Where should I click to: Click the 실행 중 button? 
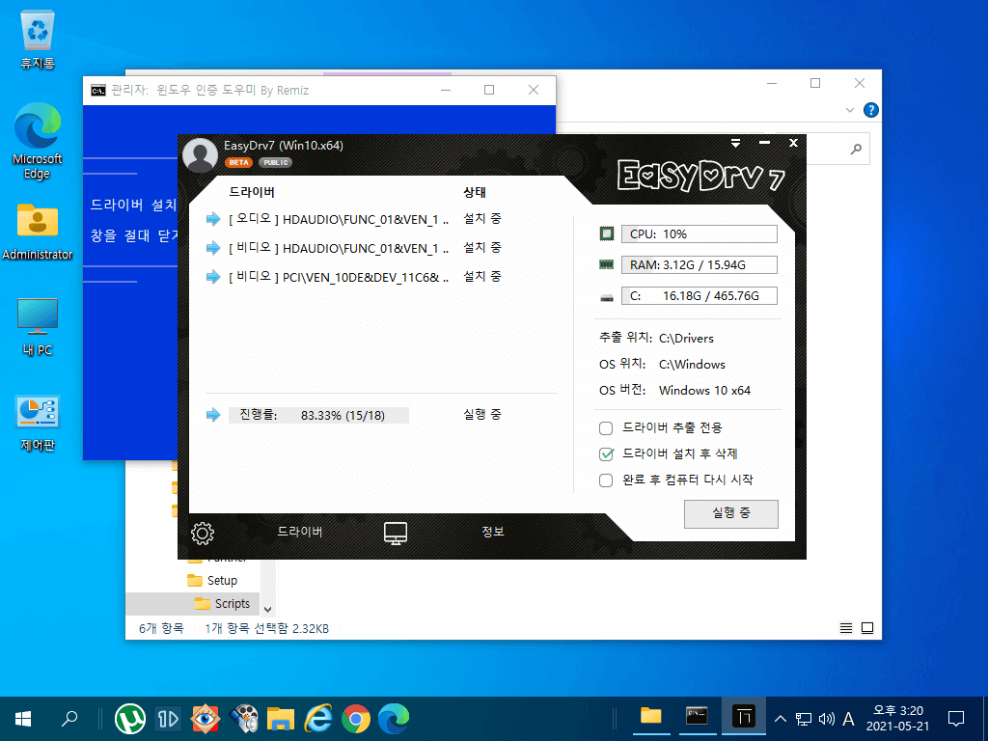731,513
